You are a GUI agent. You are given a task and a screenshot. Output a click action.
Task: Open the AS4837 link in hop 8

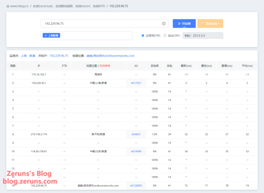coord(136,134)
